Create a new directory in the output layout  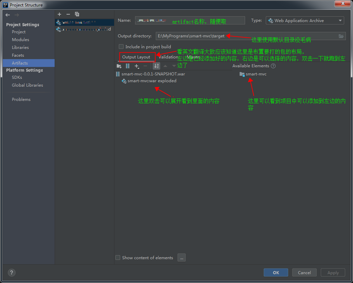coord(119,66)
